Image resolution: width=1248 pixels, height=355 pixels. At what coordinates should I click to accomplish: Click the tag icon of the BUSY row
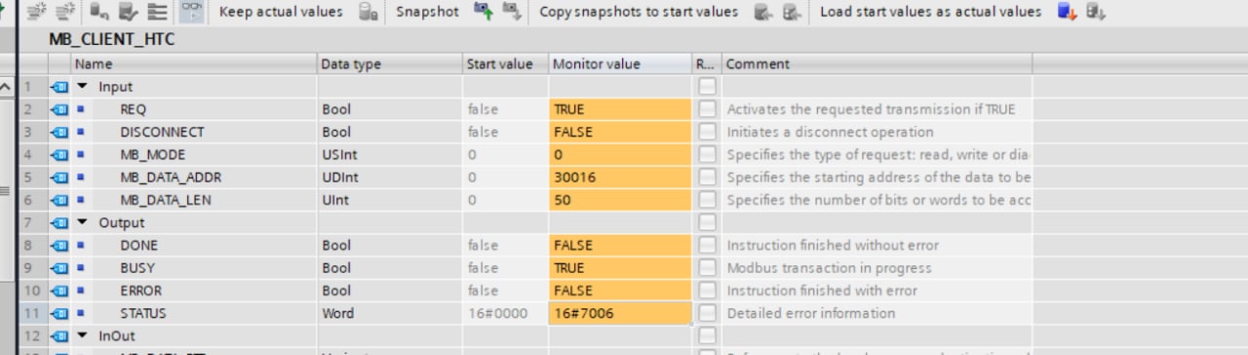[x=58, y=267]
